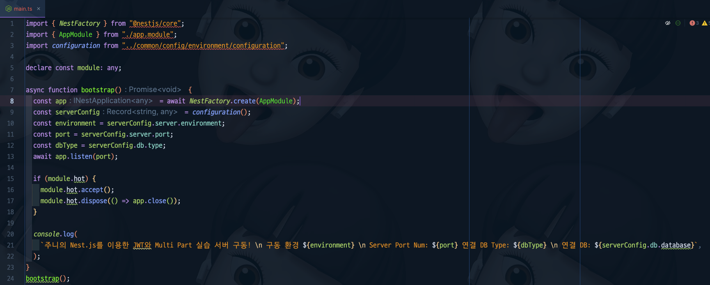
Task: Click the ${dbType} template placeholder
Action: (530, 245)
